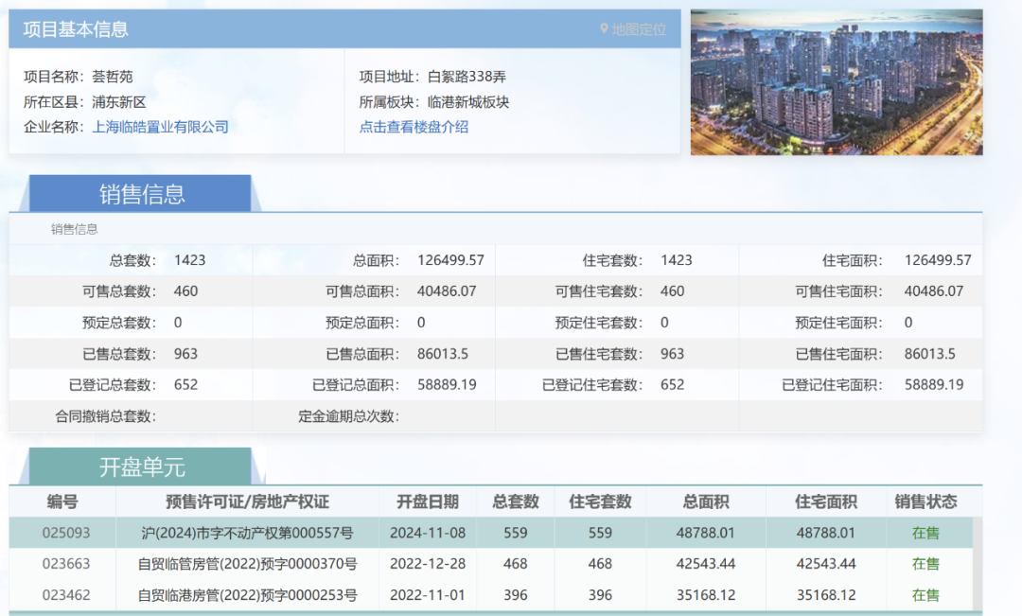Viewport: 1022px width, 616px height.
Task: Click permit 自贸临管房管(2022)预字0000370号
Action: [x=247, y=564]
